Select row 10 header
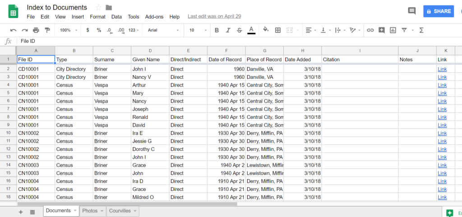Screen dimensions: 462x217 click(8, 133)
